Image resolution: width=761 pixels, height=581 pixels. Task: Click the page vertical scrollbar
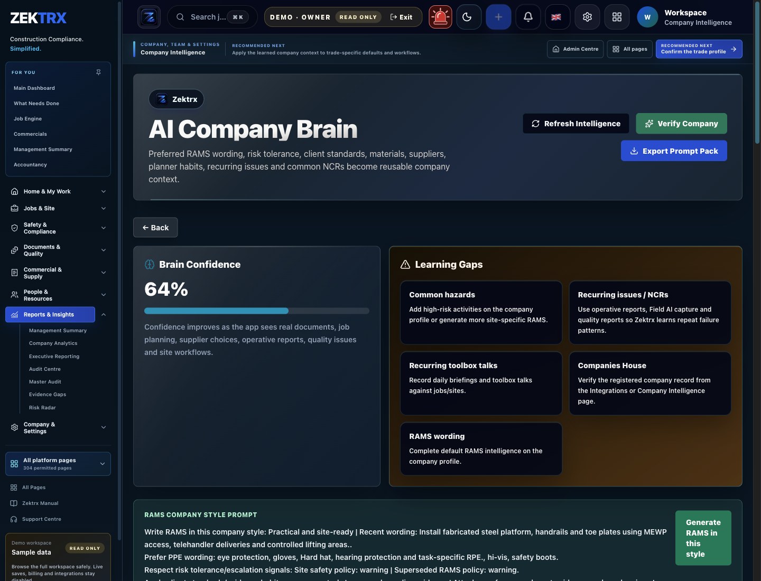758,74
